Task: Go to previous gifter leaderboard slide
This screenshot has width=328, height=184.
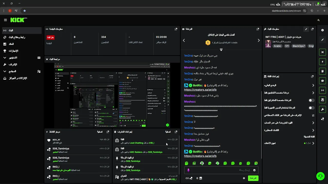Action: click(184, 40)
